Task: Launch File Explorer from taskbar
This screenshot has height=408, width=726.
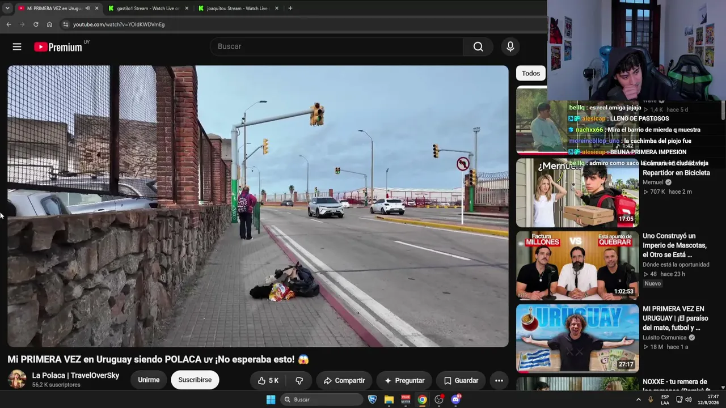Action: (389, 399)
